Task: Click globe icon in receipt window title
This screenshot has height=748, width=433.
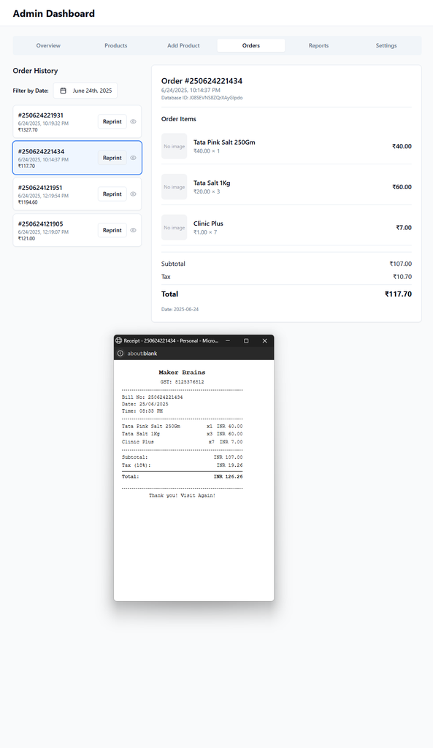Action: [119, 340]
